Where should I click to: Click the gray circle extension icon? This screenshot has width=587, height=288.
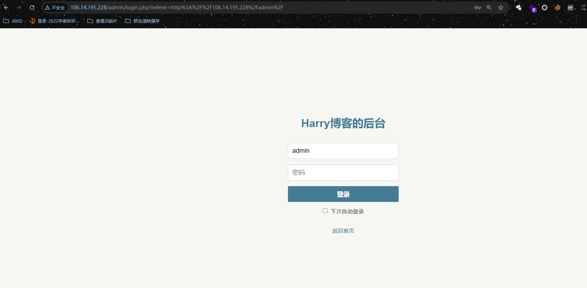tap(545, 8)
